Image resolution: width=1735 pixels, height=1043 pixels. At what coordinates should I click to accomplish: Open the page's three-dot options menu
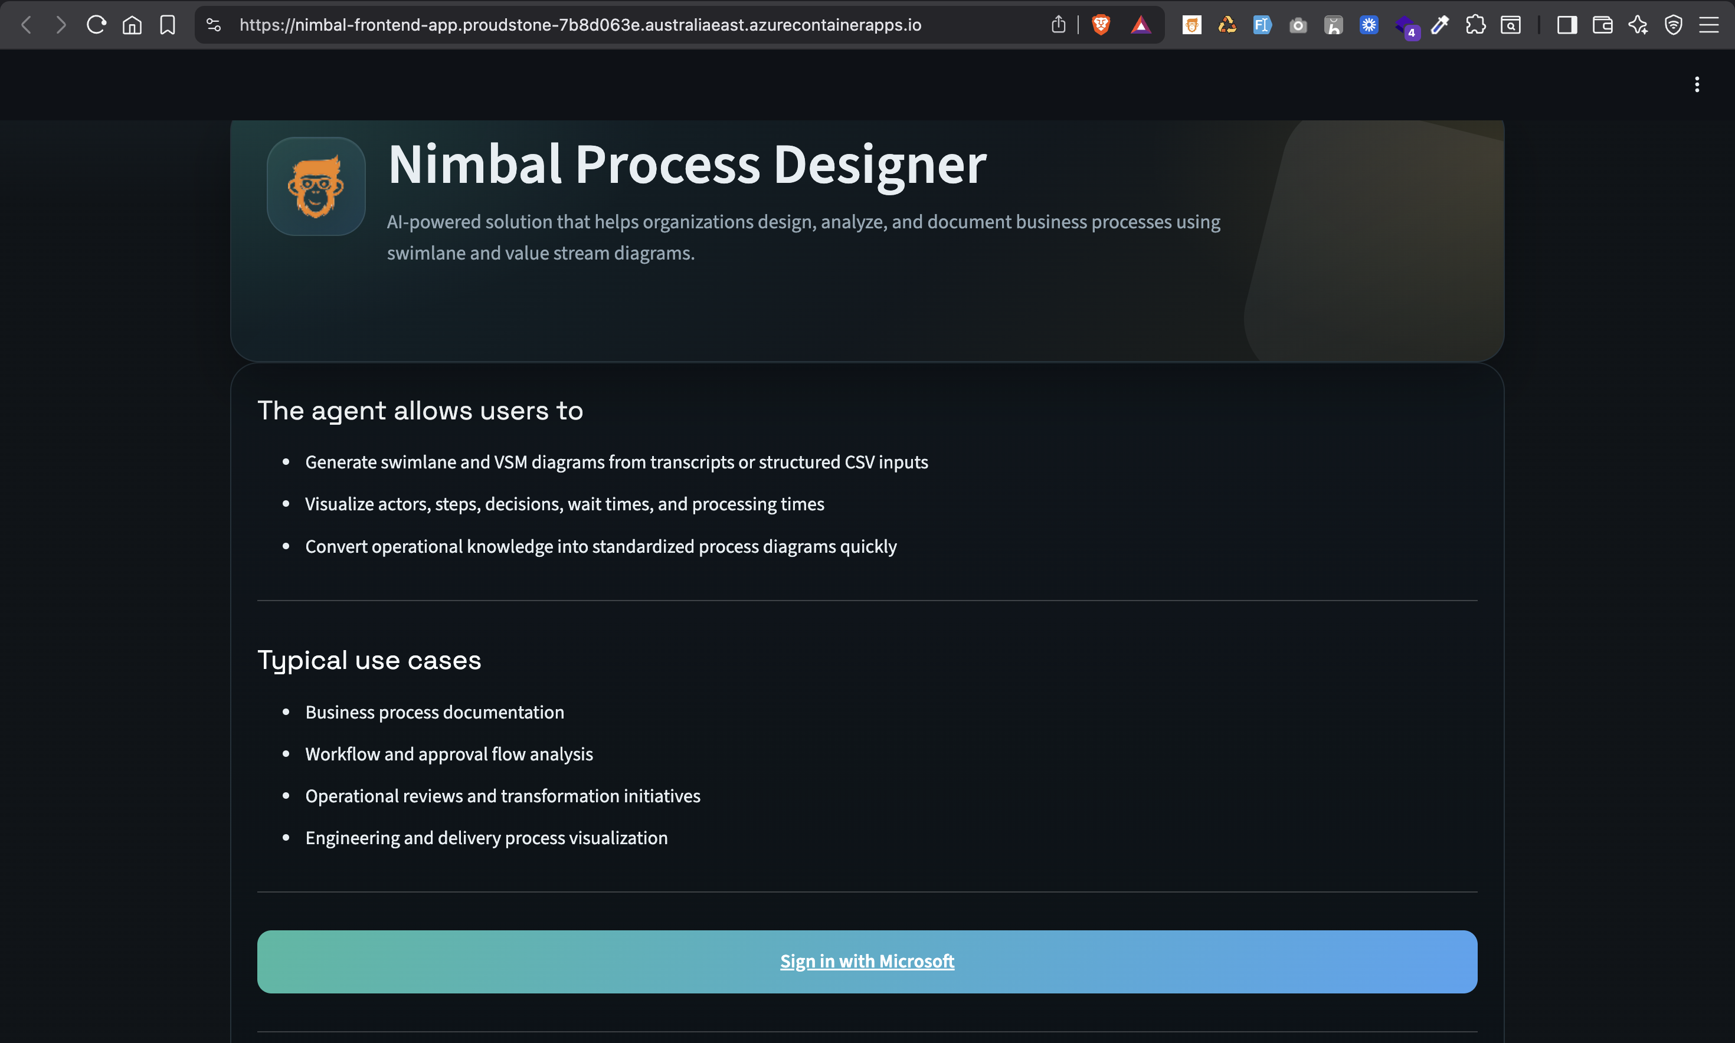click(x=1698, y=84)
